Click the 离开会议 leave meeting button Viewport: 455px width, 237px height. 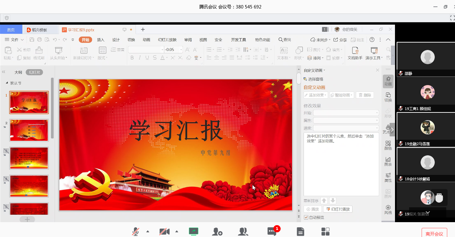pos(434,234)
